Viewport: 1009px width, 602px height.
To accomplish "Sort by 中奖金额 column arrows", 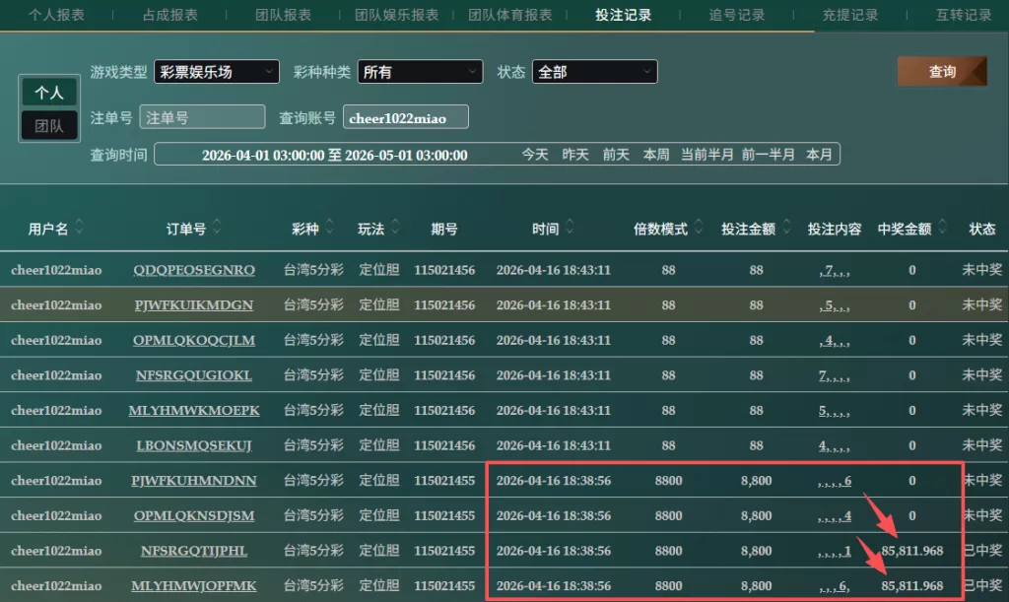I will pyautogui.click(x=943, y=229).
